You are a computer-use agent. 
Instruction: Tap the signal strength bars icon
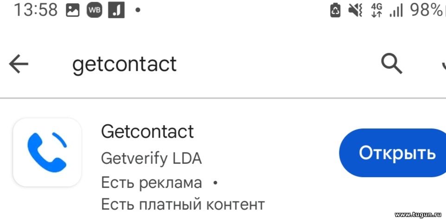[396, 12]
